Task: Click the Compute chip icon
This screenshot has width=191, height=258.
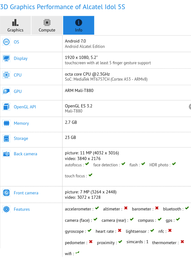Action: click(x=47, y=23)
